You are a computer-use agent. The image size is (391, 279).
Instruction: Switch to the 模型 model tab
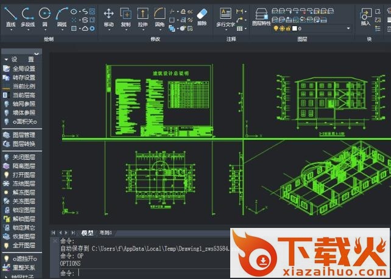coord(87,233)
